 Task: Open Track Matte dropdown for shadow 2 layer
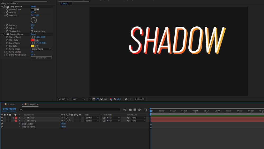pos(113,121)
